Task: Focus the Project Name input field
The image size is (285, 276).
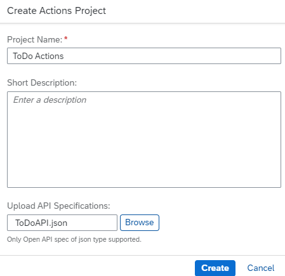Action: tap(144, 56)
